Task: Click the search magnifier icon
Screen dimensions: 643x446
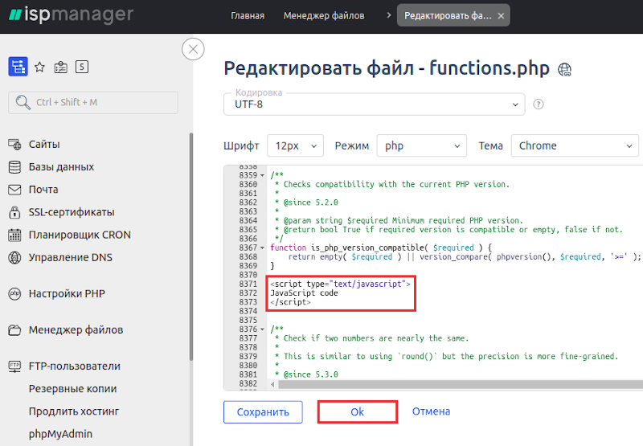Action: [x=23, y=102]
